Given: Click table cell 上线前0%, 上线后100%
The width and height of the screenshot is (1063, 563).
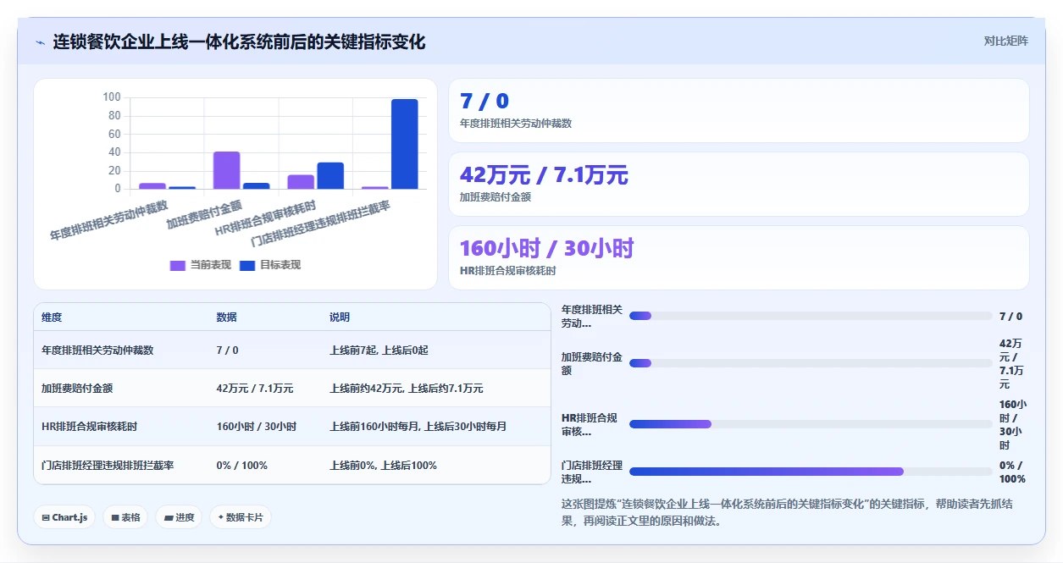Looking at the screenshot, I should (x=384, y=465).
